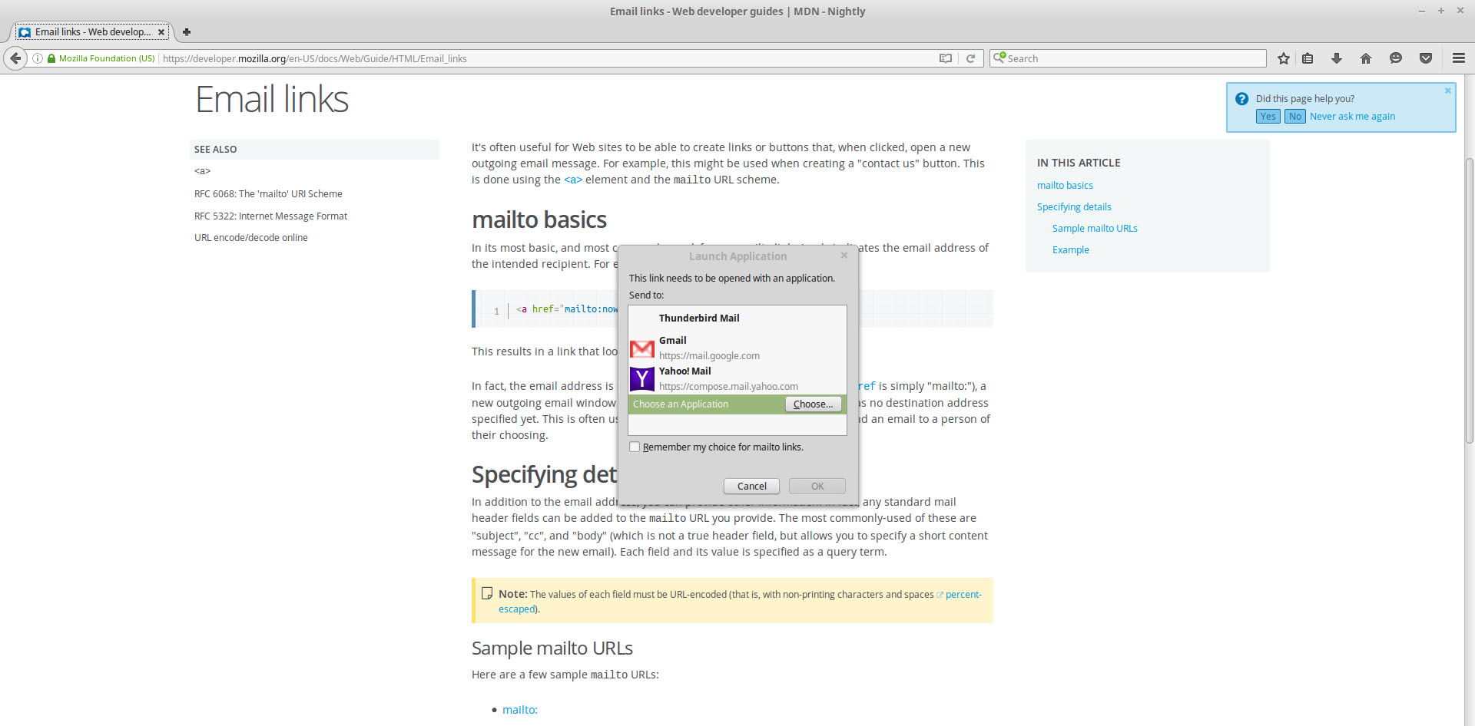Click Cancel in Launch Application dialog
The image size is (1475, 726).
coord(751,486)
